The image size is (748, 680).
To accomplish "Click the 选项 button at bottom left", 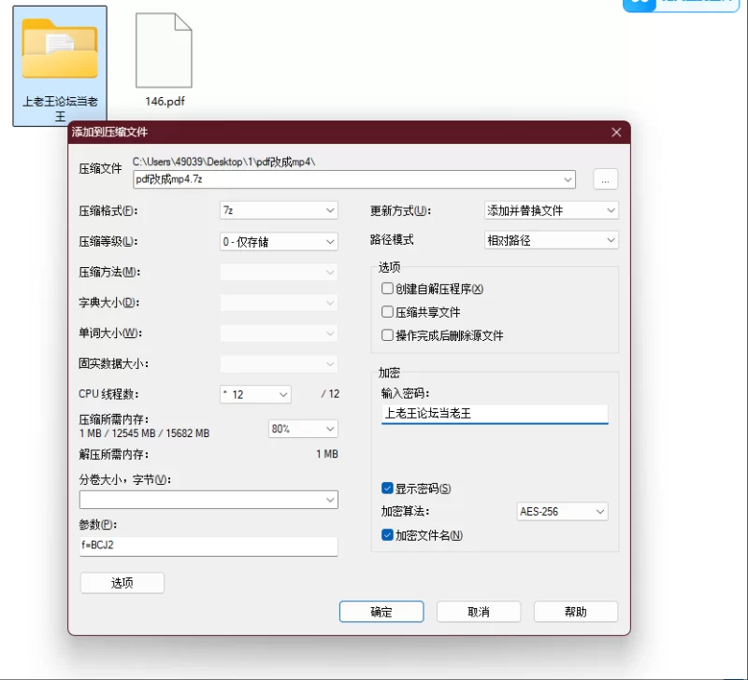I will tap(122, 583).
